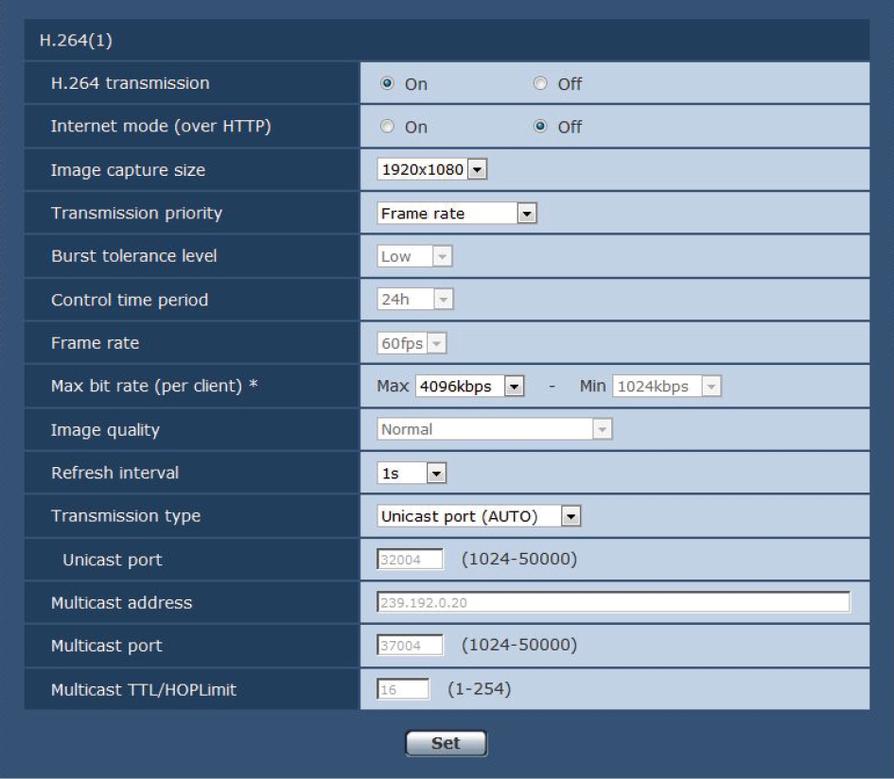Click the Multicast port input field
This screenshot has width=894, height=779.
tap(411, 646)
